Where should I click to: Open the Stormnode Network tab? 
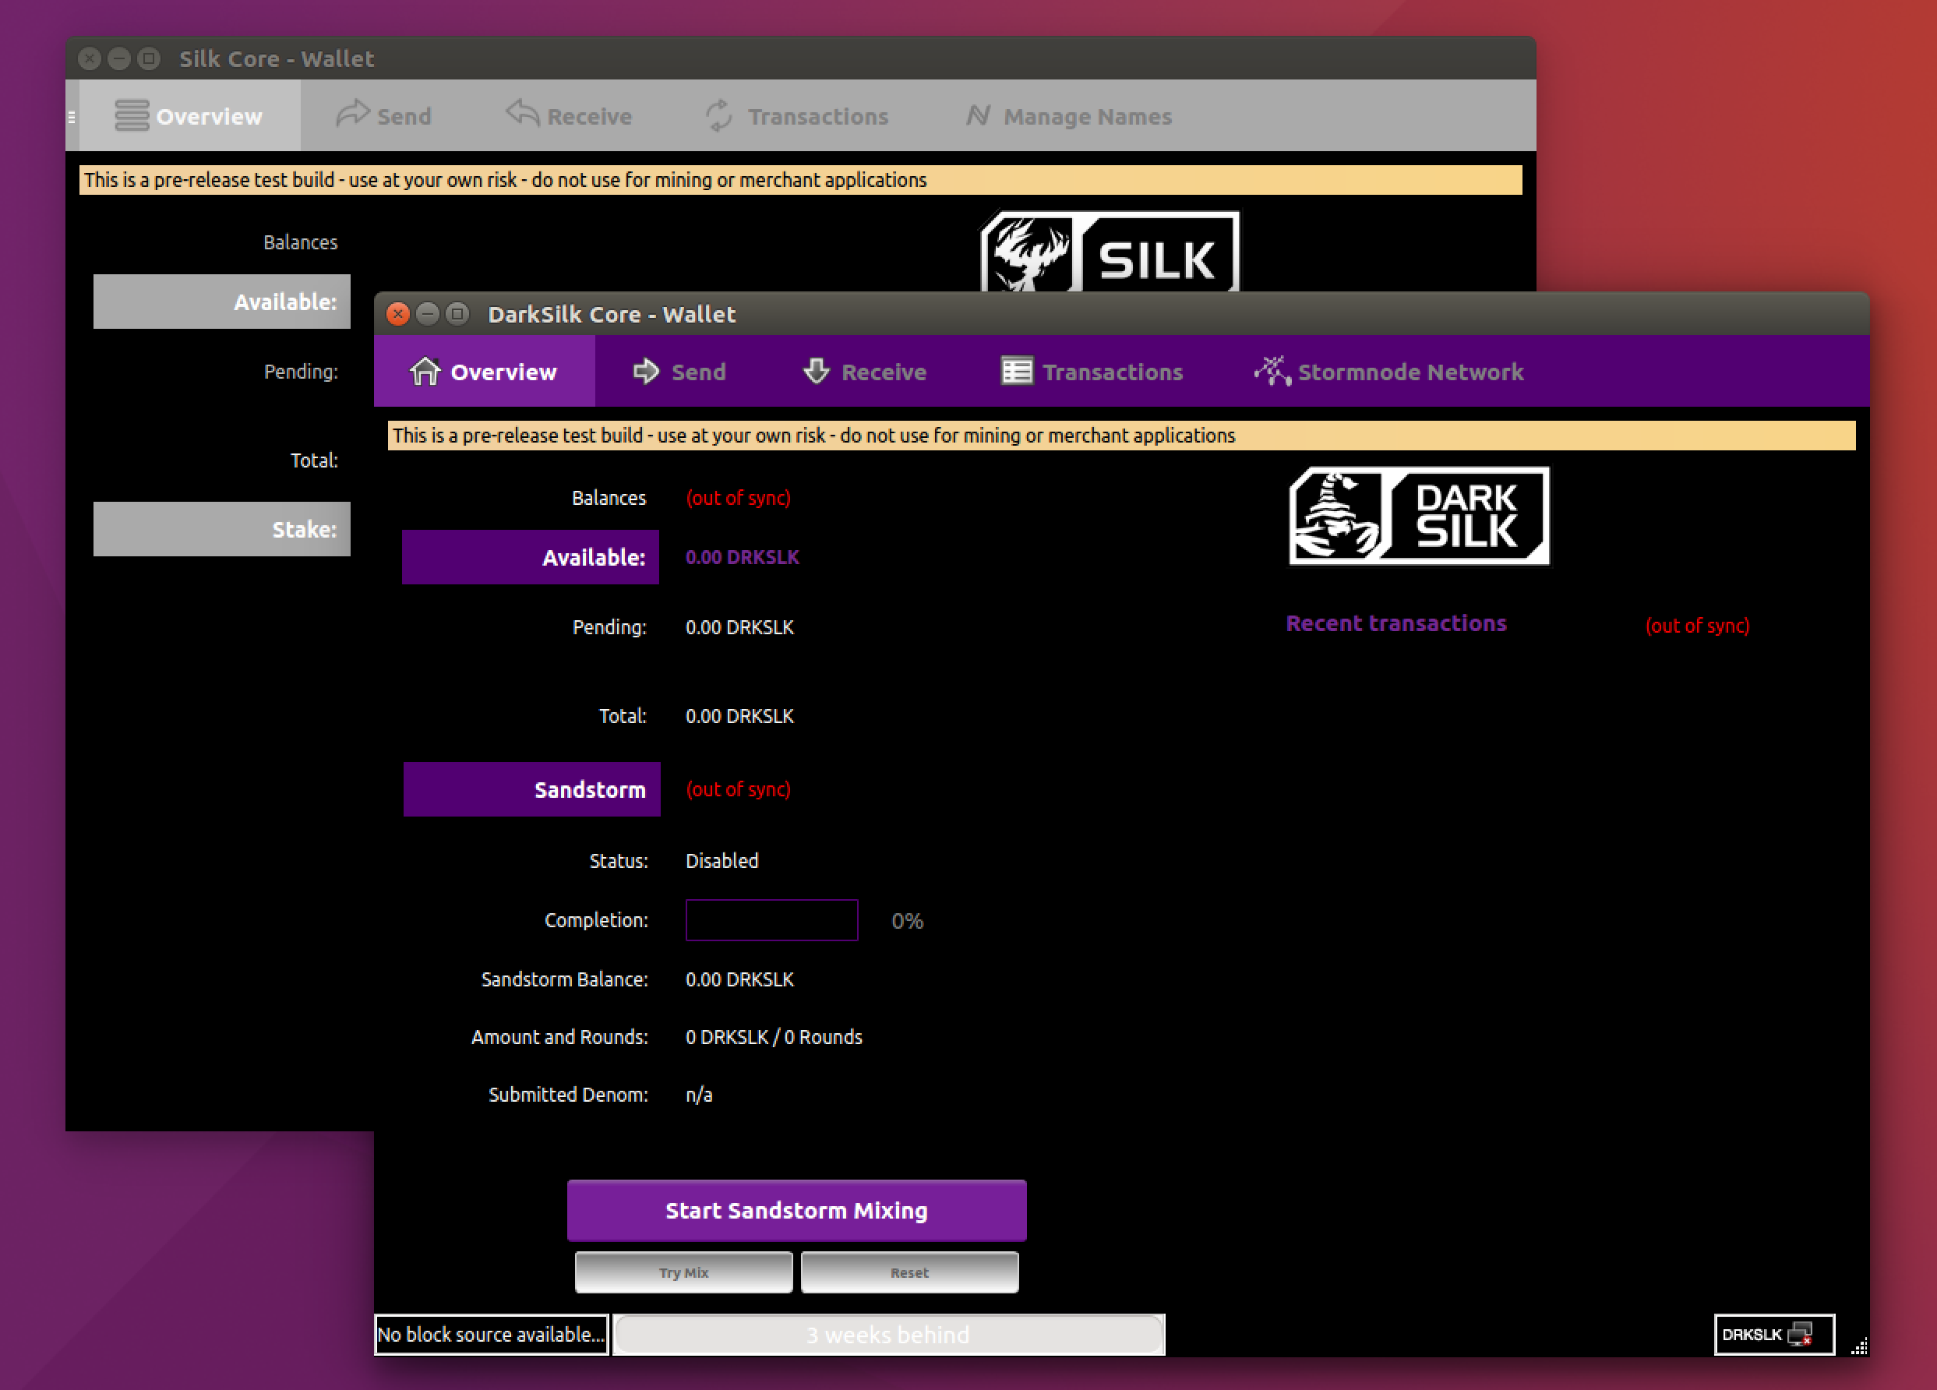tap(1388, 372)
